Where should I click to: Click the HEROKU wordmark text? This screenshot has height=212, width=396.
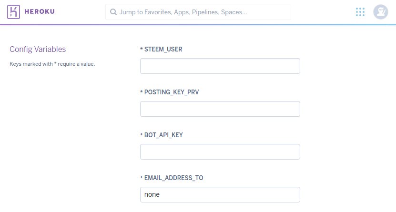(40, 12)
